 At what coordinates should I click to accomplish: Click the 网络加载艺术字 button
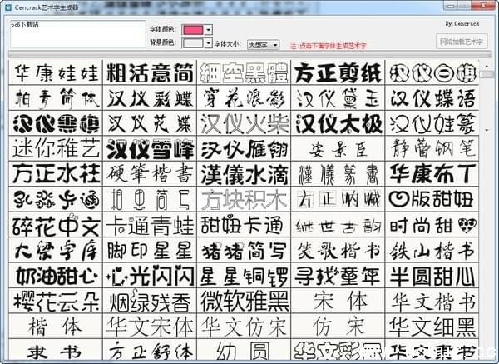click(x=462, y=42)
